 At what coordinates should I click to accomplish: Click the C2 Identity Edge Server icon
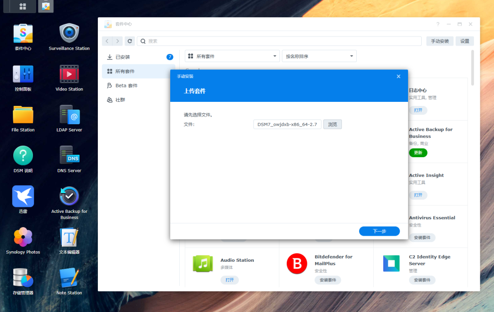coord(391,264)
